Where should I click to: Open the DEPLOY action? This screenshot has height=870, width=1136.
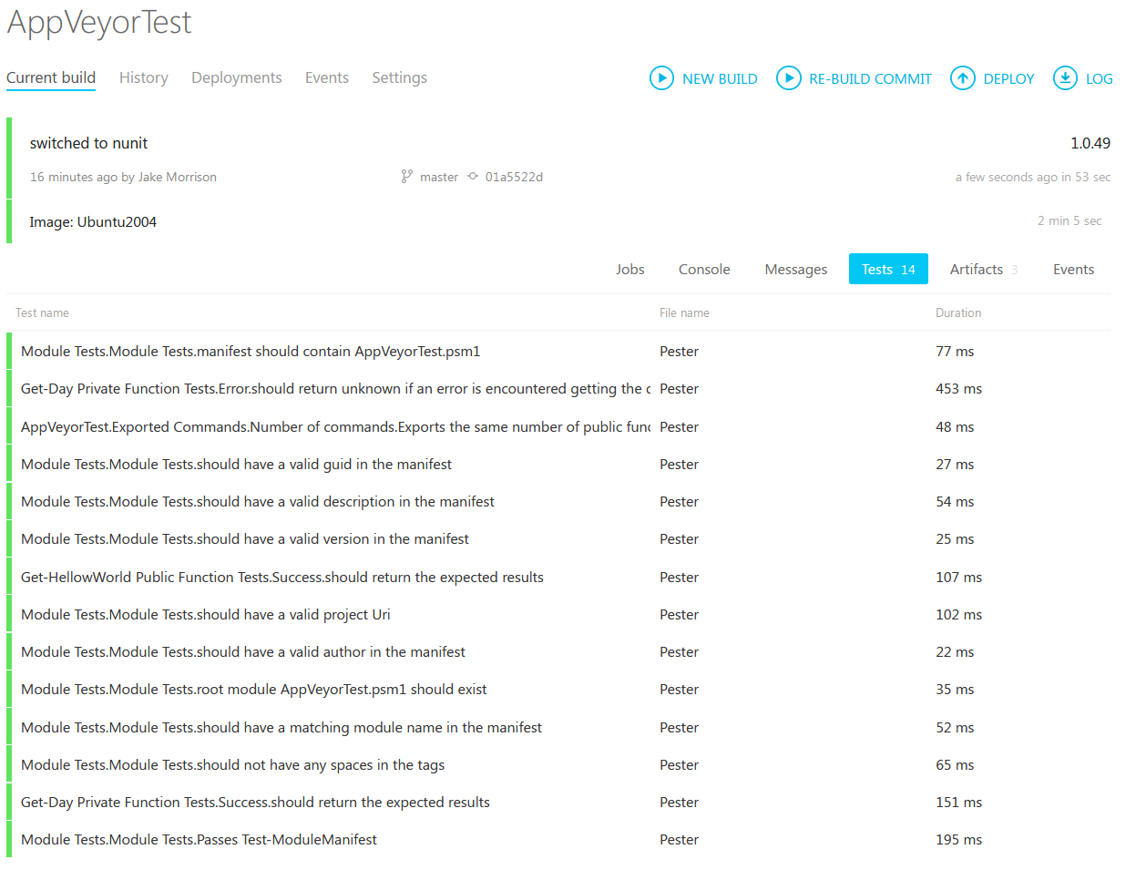(x=992, y=78)
